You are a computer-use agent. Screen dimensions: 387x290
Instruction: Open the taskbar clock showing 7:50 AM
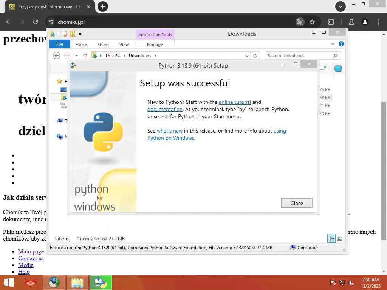point(370,283)
